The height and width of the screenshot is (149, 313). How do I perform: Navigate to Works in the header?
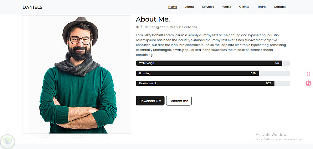click(227, 7)
